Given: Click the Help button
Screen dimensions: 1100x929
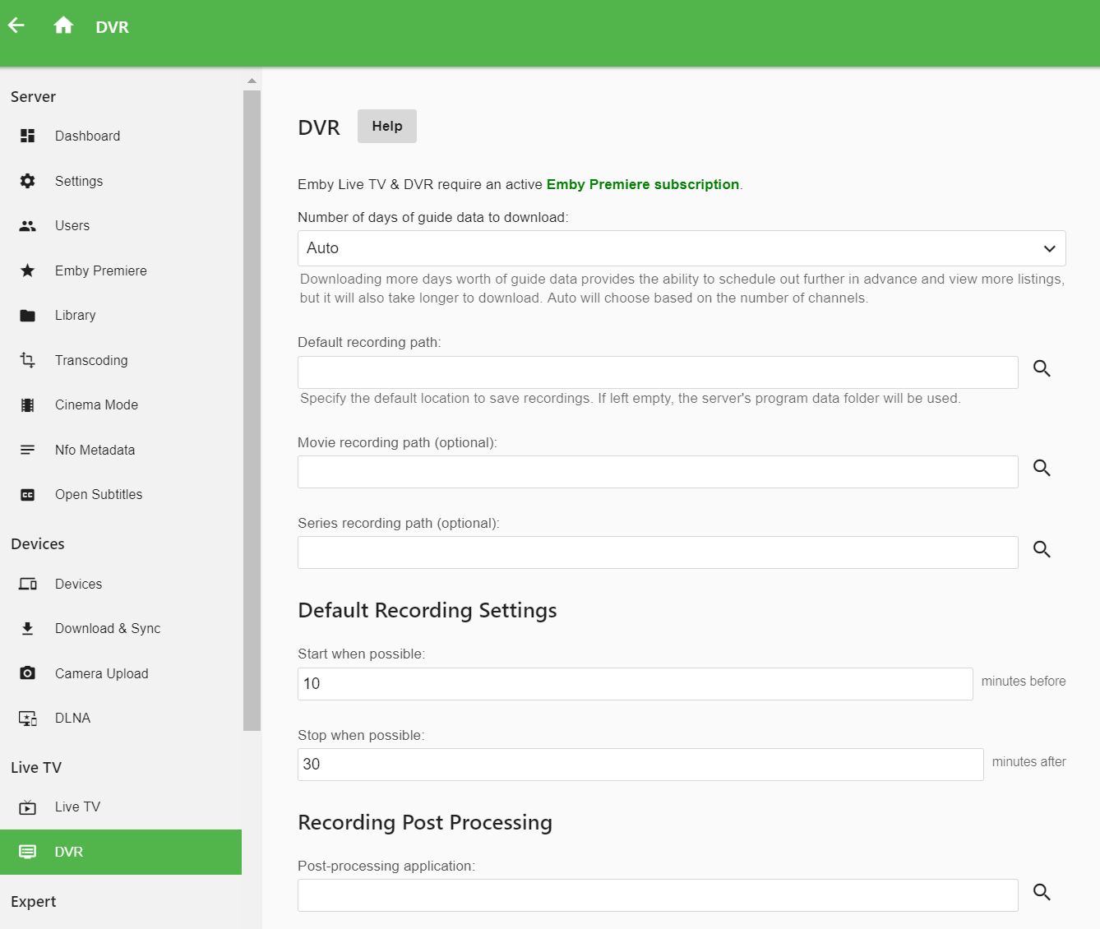Looking at the screenshot, I should 387,126.
